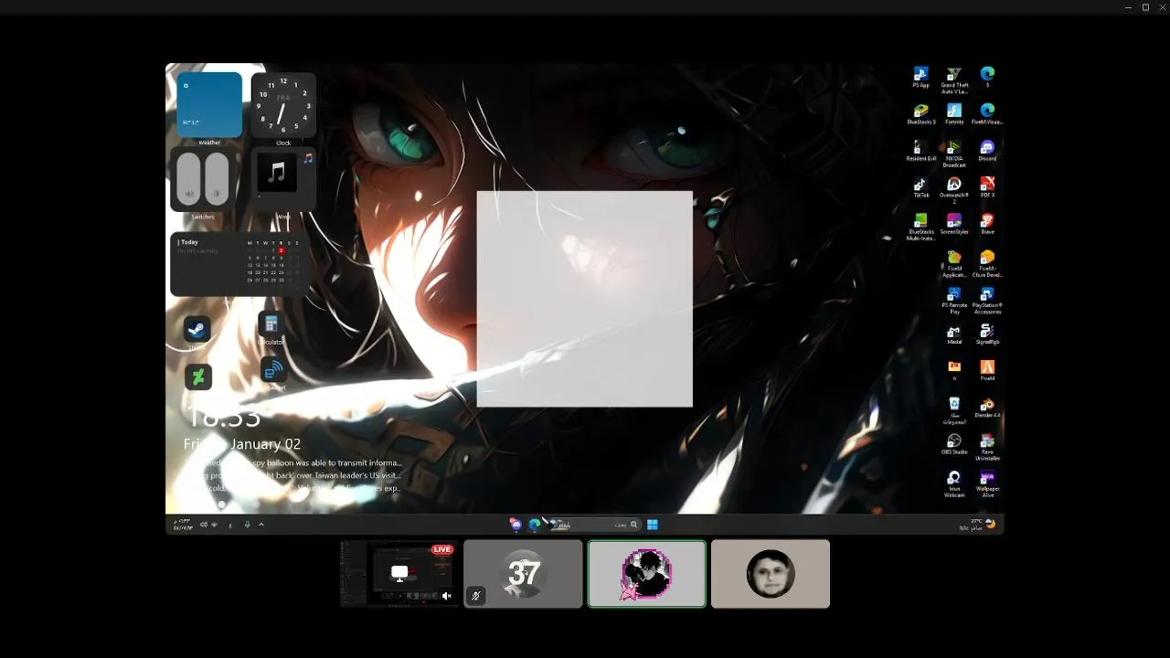Image resolution: width=1170 pixels, height=658 pixels.
Task: Expand the hidden tray icons chevron
Action: 261,525
